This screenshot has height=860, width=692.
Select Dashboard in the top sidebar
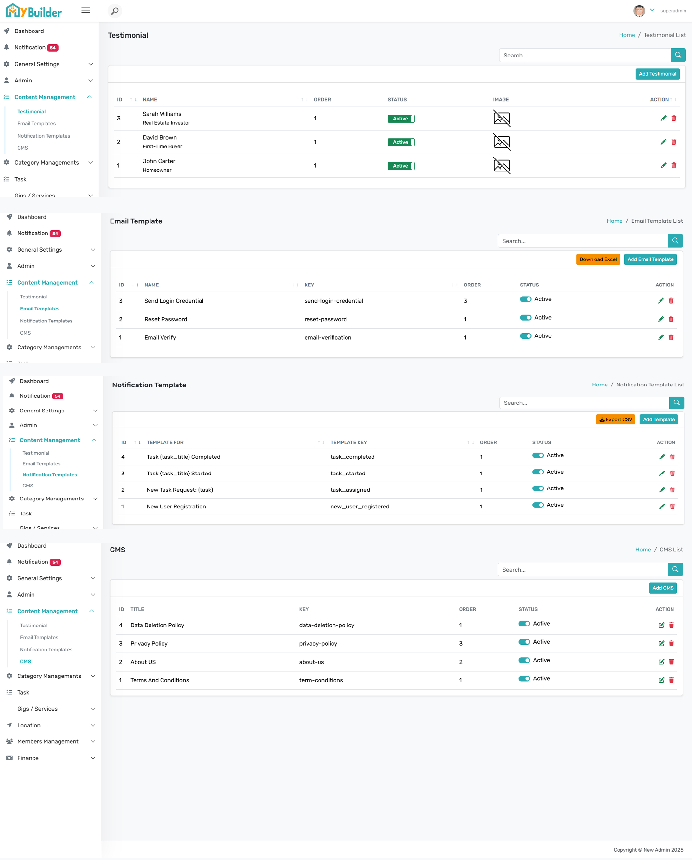point(29,31)
